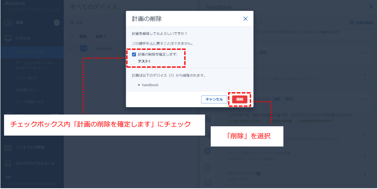Open the topmost plan card's ellipsis menu
Screen dimensions: 378x189
pyautogui.click(x=363, y=53)
